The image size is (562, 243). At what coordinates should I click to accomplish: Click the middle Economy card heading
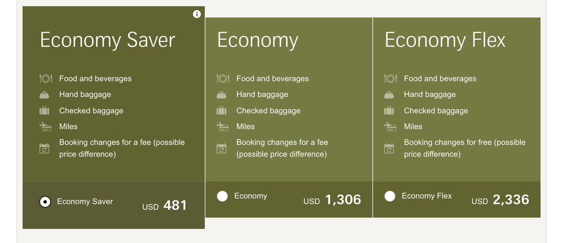258,40
